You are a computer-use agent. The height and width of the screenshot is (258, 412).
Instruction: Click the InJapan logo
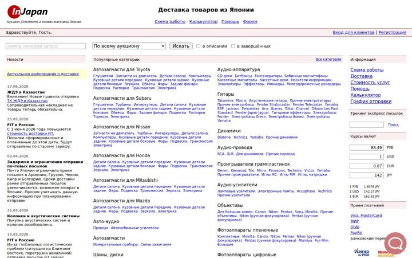click(x=27, y=12)
